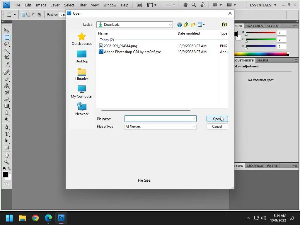Open the View Menu dropdown in dialog
300x225 pixels.
201,25
